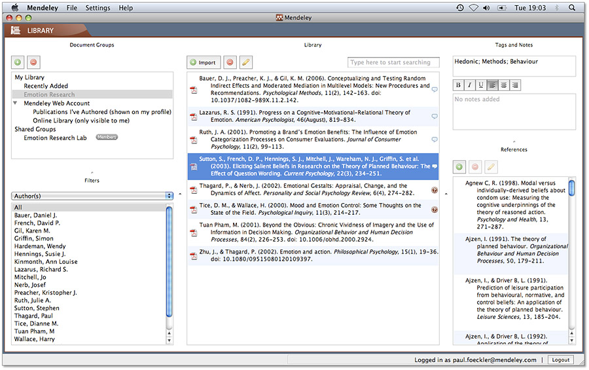Click the pencil edit icon beside Import

click(x=245, y=62)
